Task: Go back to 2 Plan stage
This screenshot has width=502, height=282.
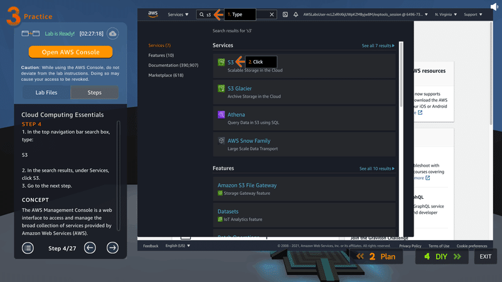Action: 376,256
